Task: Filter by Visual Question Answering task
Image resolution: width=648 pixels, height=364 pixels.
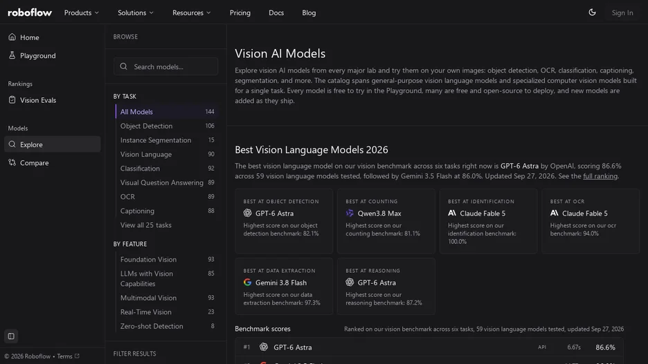Action: [167, 182]
